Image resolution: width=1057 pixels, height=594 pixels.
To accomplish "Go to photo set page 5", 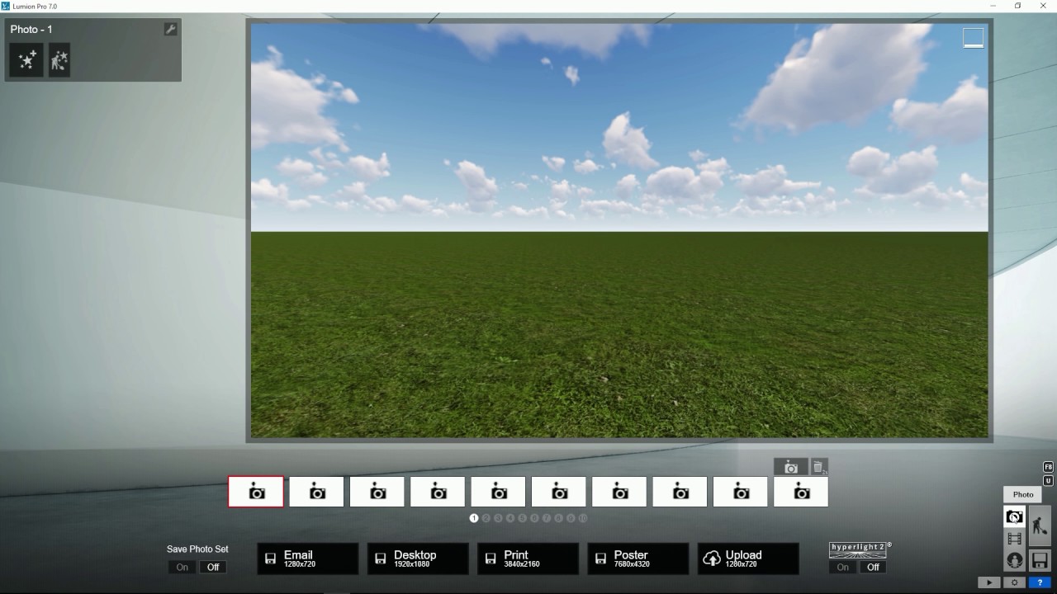I will pyautogui.click(x=523, y=518).
